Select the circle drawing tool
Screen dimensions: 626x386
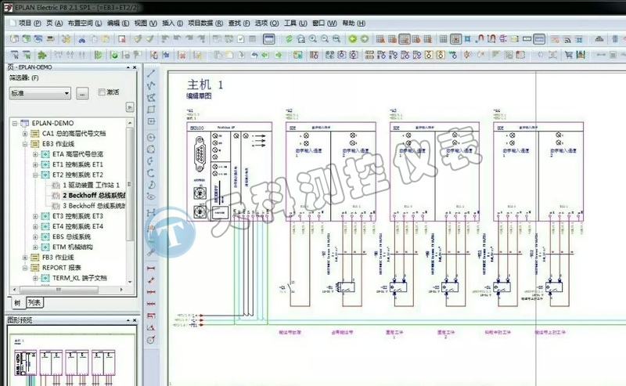click(152, 136)
